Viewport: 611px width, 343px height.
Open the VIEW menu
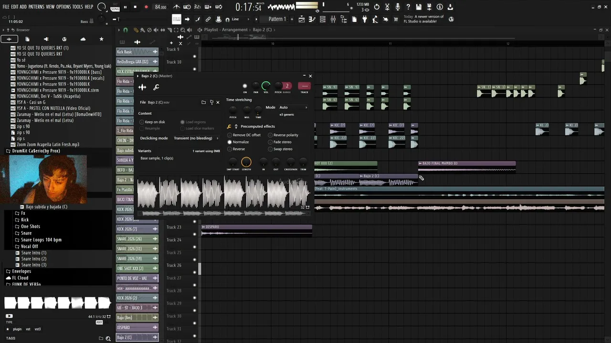(x=50, y=7)
